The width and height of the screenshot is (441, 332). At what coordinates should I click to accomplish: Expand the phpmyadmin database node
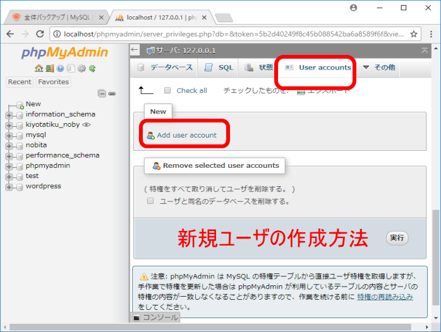click(x=9, y=167)
